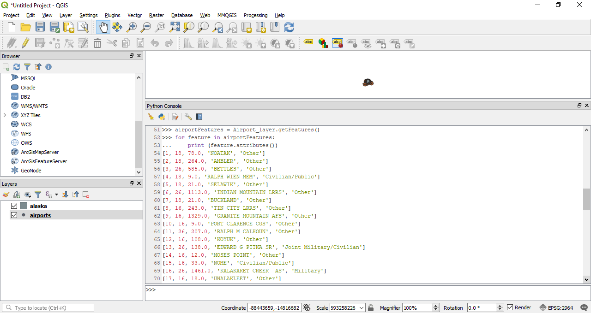The width and height of the screenshot is (591, 313).
Task: Expand the XYZ Tiles tree node
Action: point(5,115)
